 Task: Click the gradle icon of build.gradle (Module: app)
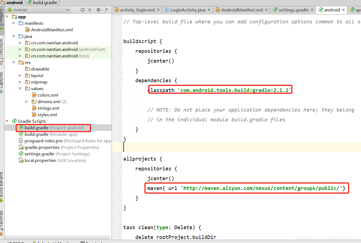[x=21, y=134]
